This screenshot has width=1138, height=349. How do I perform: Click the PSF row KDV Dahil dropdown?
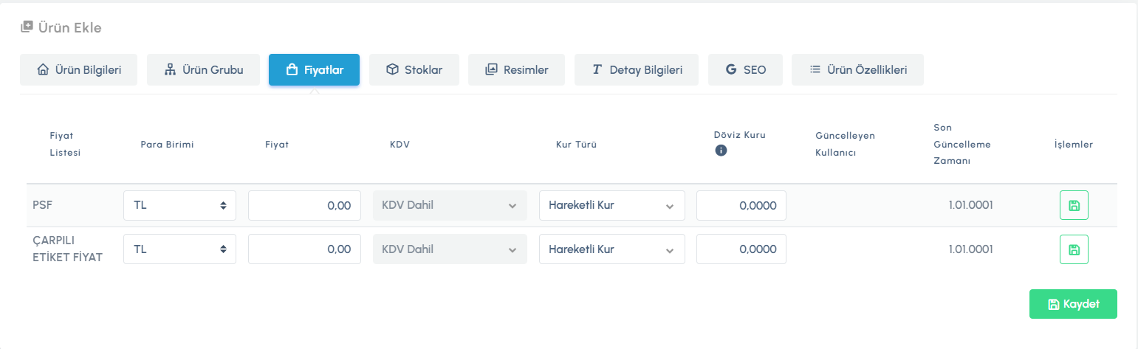(450, 205)
